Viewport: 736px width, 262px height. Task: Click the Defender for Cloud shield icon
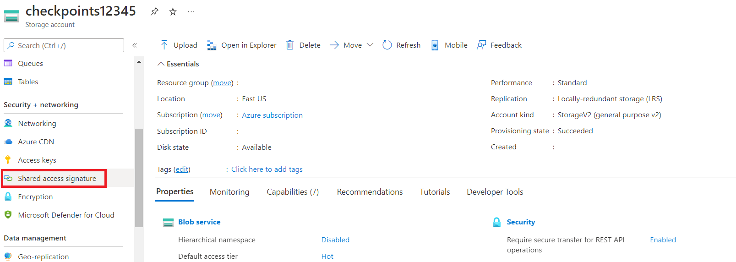(x=8, y=215)
